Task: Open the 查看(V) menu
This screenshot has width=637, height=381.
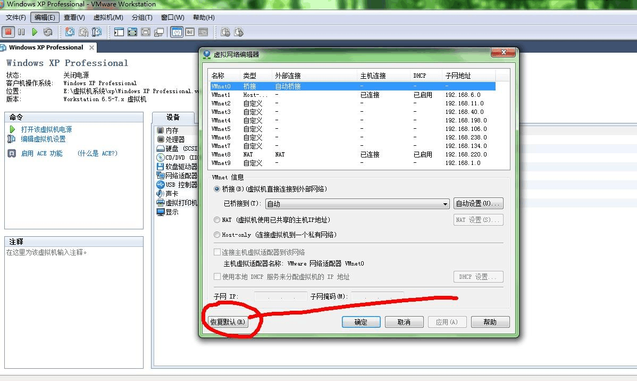Action: coord(74,18)
